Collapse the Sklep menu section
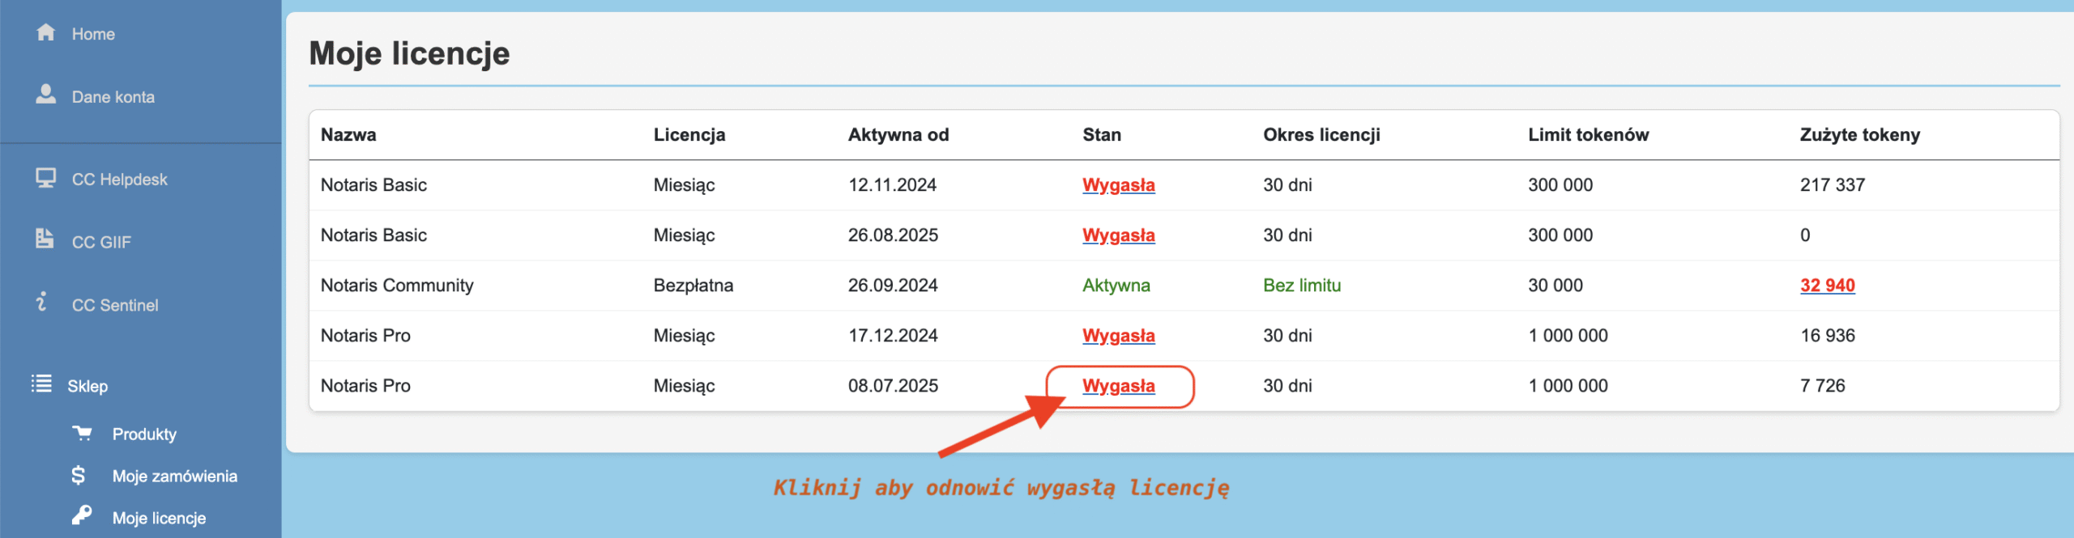The height and width of the screenshot is (538, 2074). pos(87,386)
